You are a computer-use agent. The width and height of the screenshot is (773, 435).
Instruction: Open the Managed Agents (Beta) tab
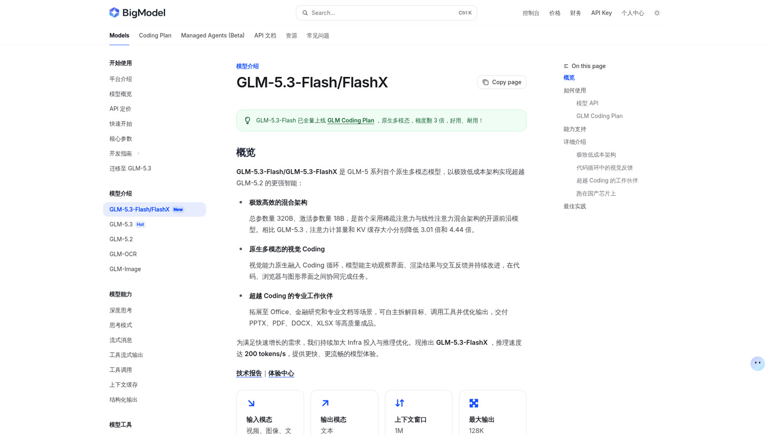click(212, 36)
